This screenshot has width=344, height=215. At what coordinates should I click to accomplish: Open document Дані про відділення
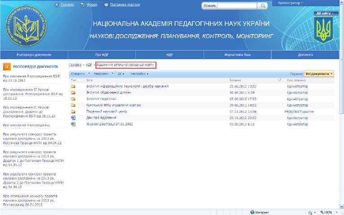click(x=101, y=118)
